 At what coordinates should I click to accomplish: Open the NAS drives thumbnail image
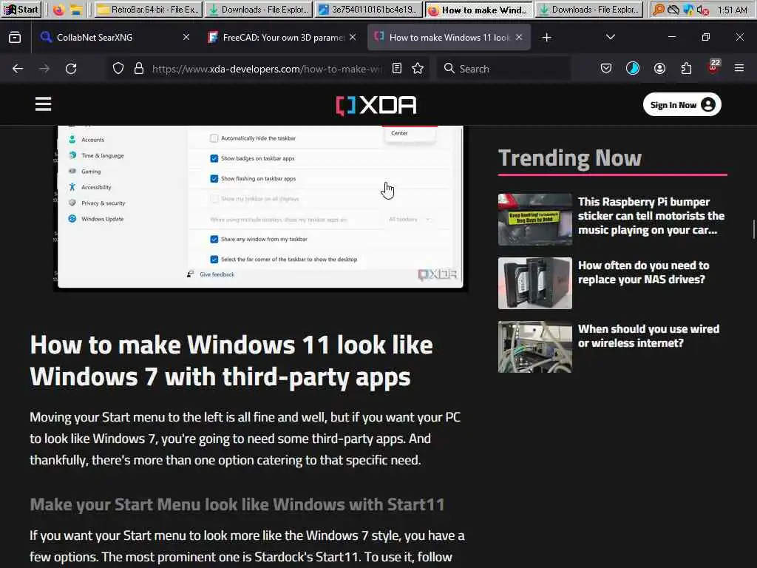point(535,283)
